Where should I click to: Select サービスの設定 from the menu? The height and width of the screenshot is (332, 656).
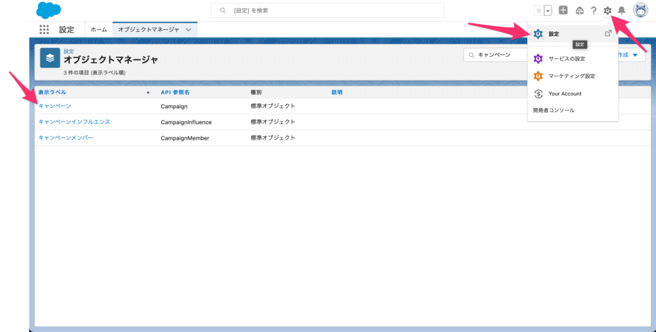[x=566, y=59]
